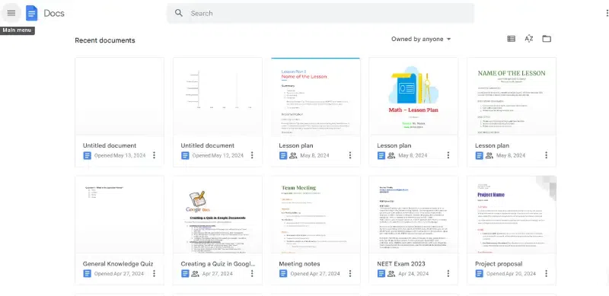Open the NEET Exam 2023 document thumbnail

pyautogui.click(x=413, y=215)
